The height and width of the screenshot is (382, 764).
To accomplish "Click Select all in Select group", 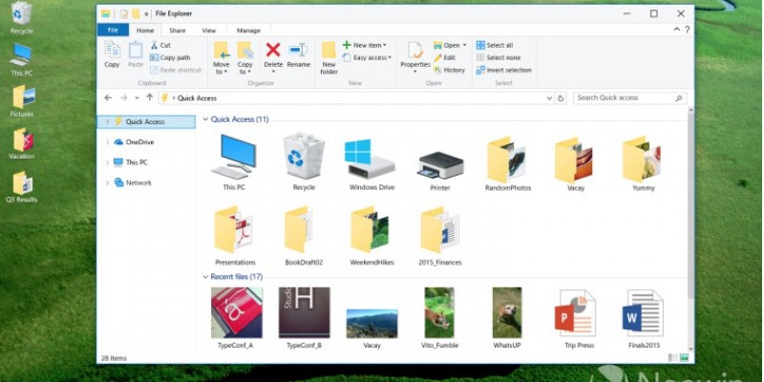I will point(495,45).
